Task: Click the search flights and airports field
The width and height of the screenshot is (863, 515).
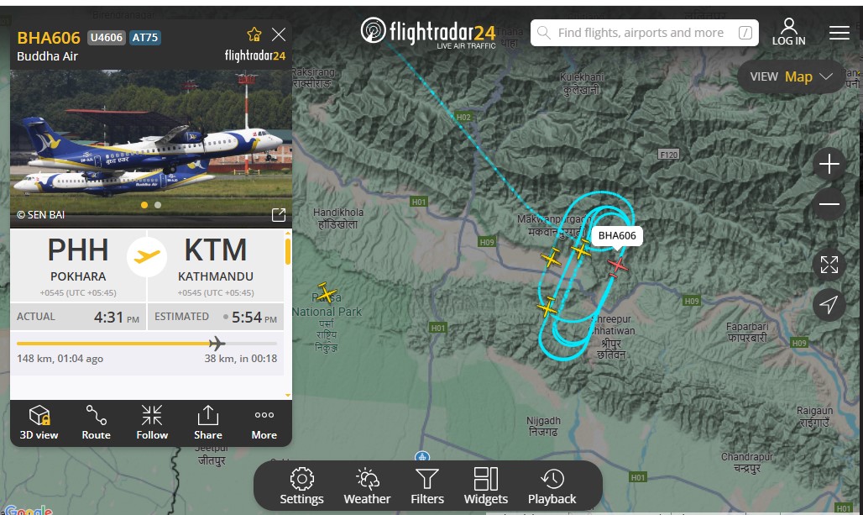Action: click(645, 33)
